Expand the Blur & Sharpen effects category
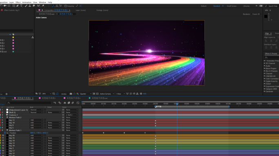Screen dimensions: 279x156 click(264, 71)
